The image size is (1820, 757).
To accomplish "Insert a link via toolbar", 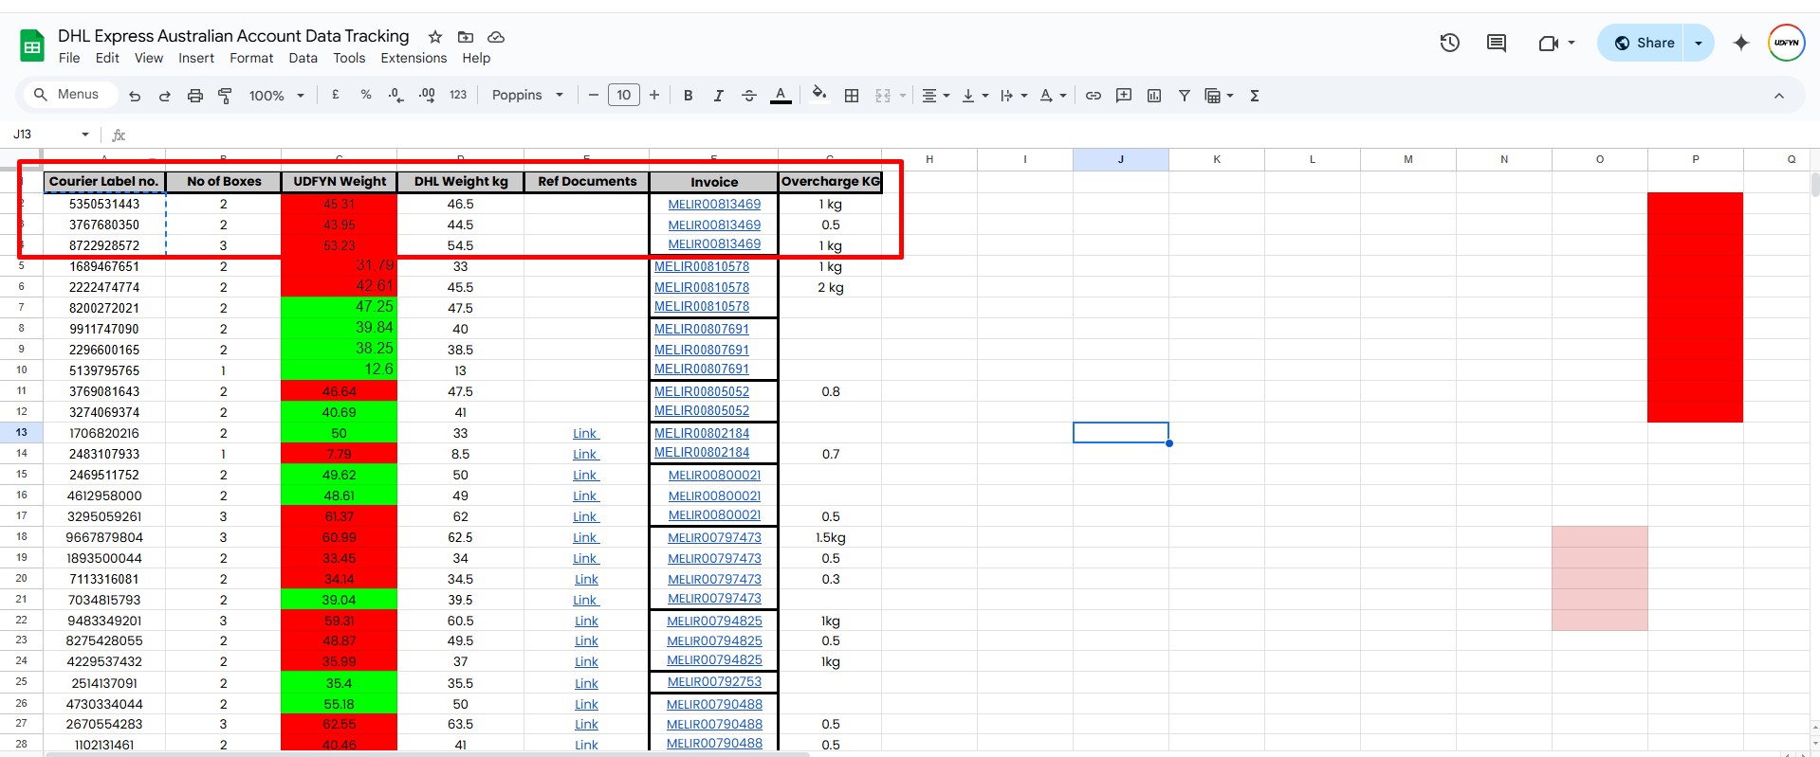I will (1094, 95).
